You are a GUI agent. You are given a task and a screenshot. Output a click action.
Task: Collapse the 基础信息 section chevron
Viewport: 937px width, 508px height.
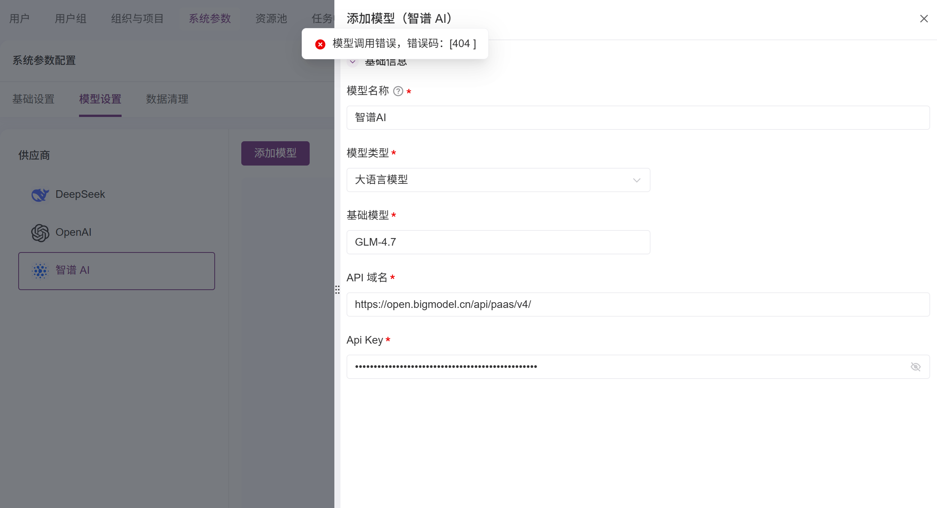353,62
